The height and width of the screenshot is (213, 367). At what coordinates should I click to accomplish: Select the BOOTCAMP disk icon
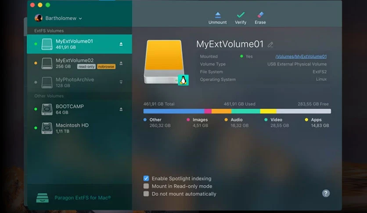coord(47,109)
